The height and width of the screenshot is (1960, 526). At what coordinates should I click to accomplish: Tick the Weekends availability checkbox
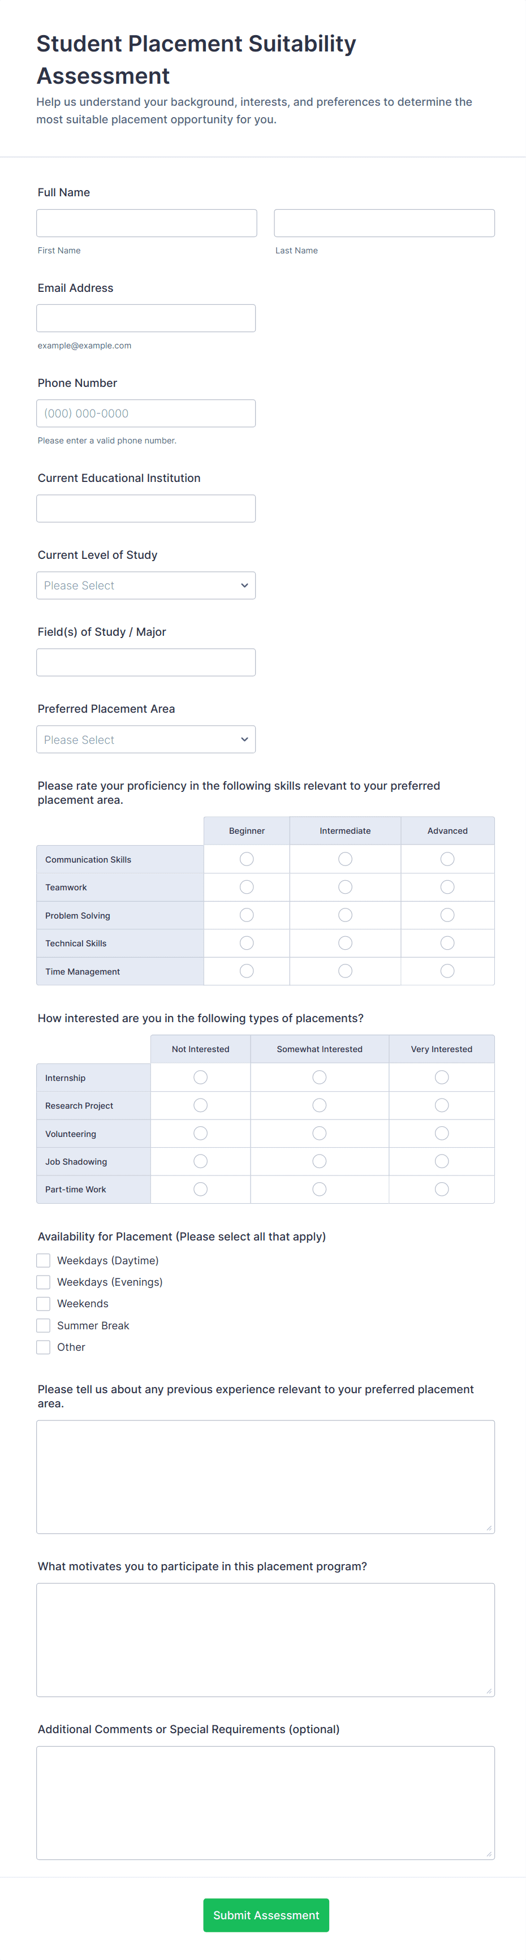pos(44,1303)
